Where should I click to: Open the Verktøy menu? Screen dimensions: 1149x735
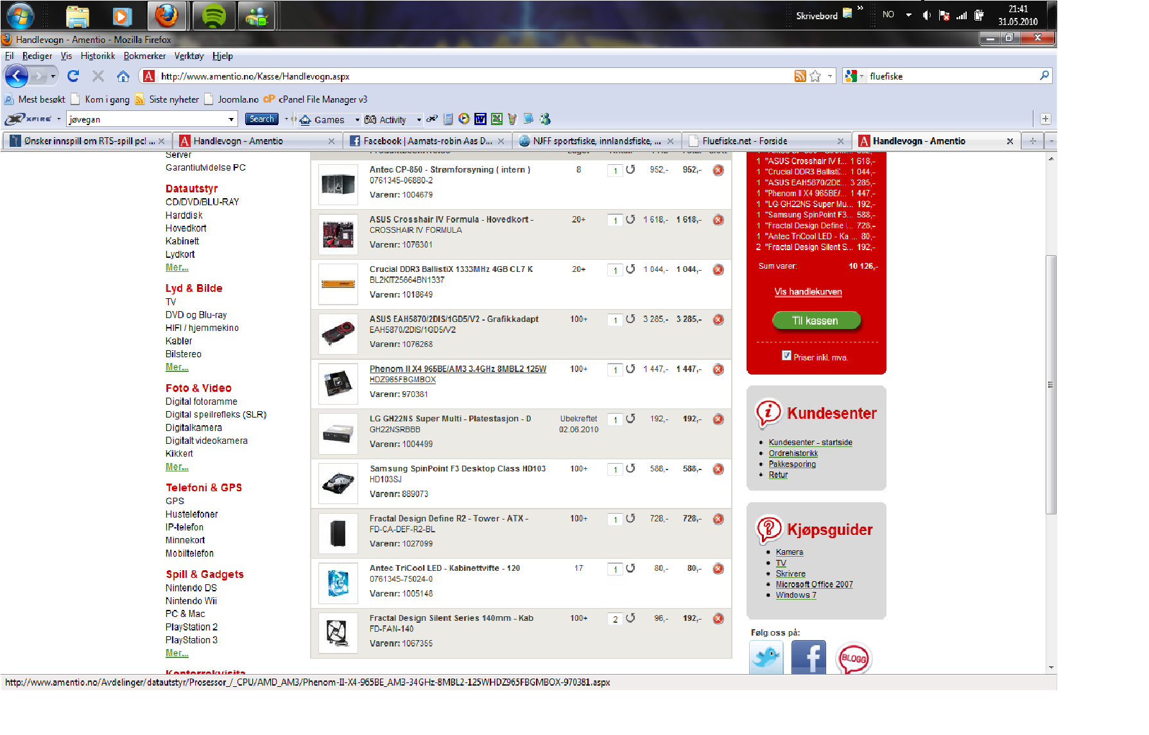point(189,56)
